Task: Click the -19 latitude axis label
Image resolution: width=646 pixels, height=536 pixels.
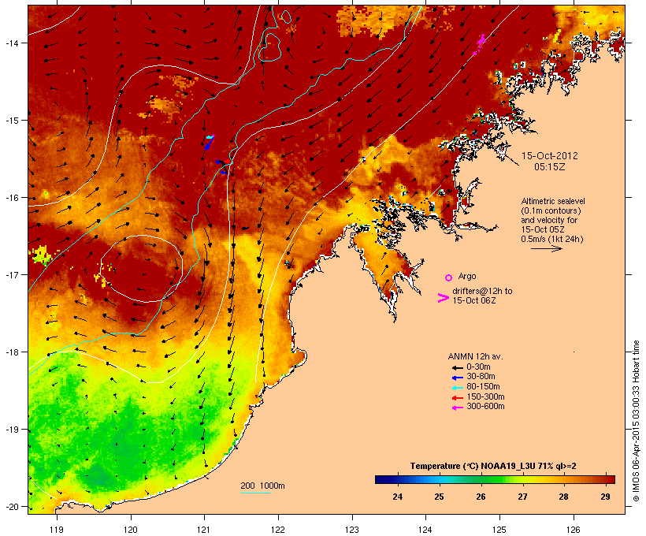Action: point(12,430)
